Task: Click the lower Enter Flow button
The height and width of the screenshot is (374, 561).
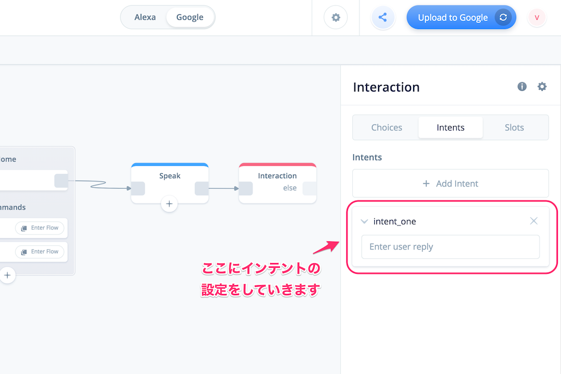Action: (39, 252)
